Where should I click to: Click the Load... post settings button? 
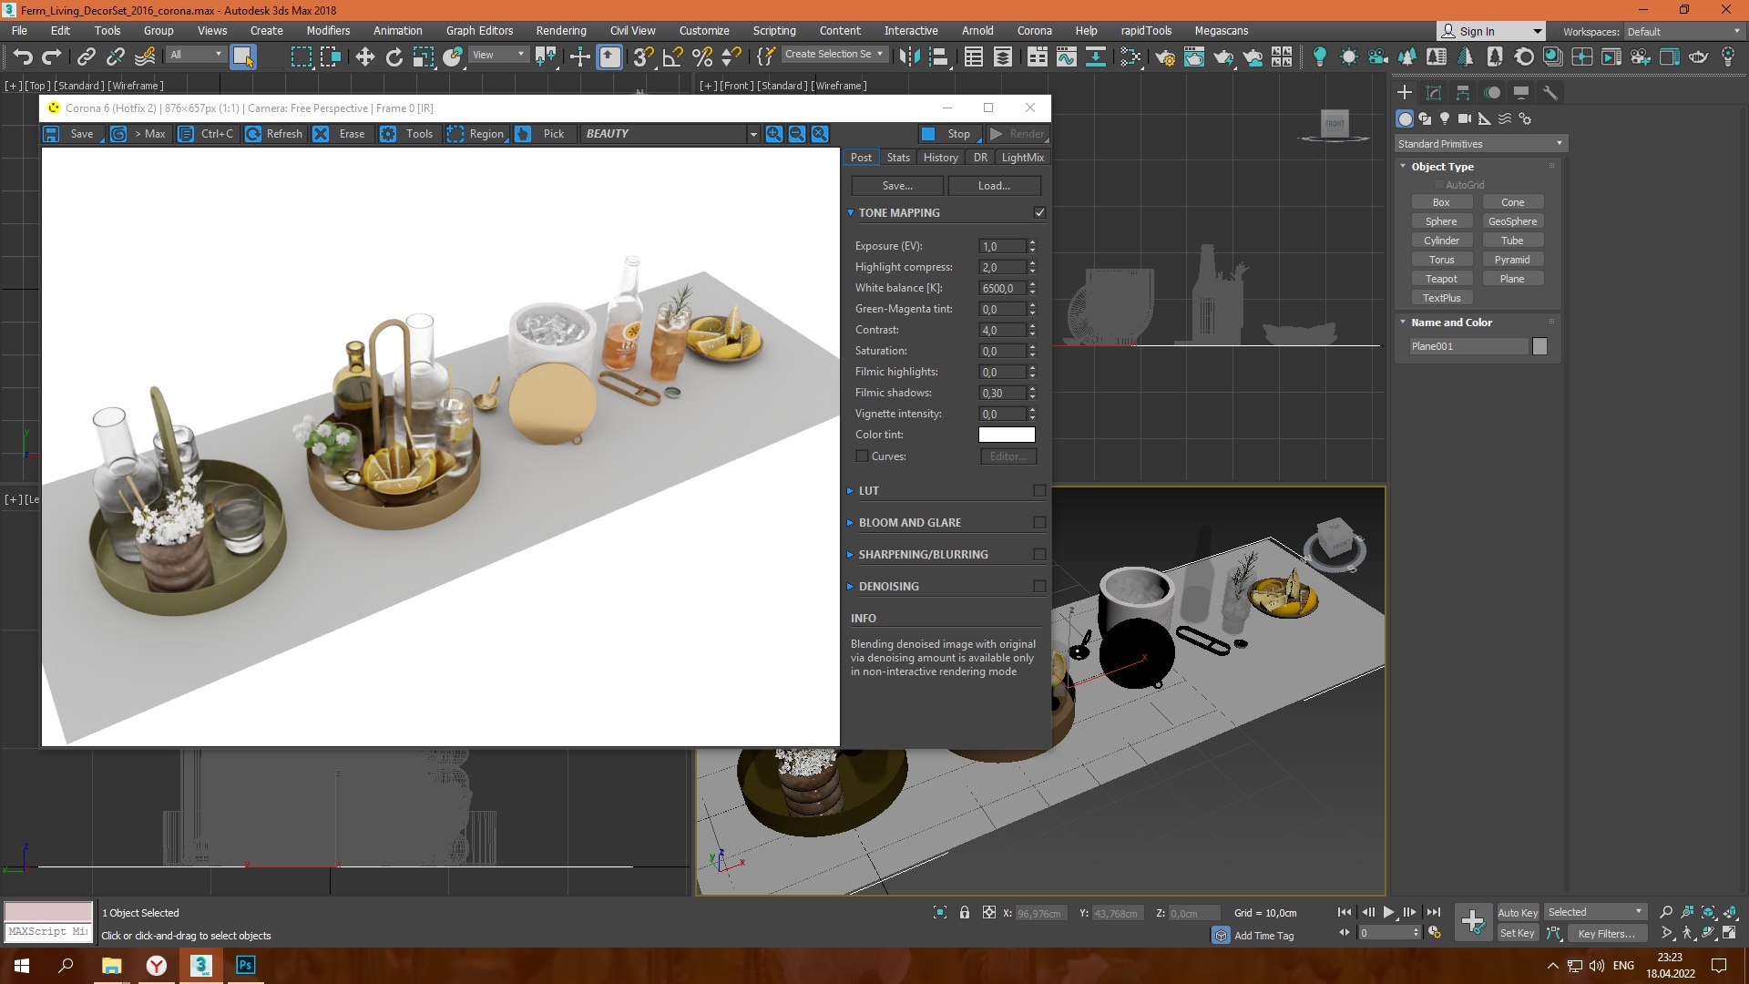[x=994, y=186]
